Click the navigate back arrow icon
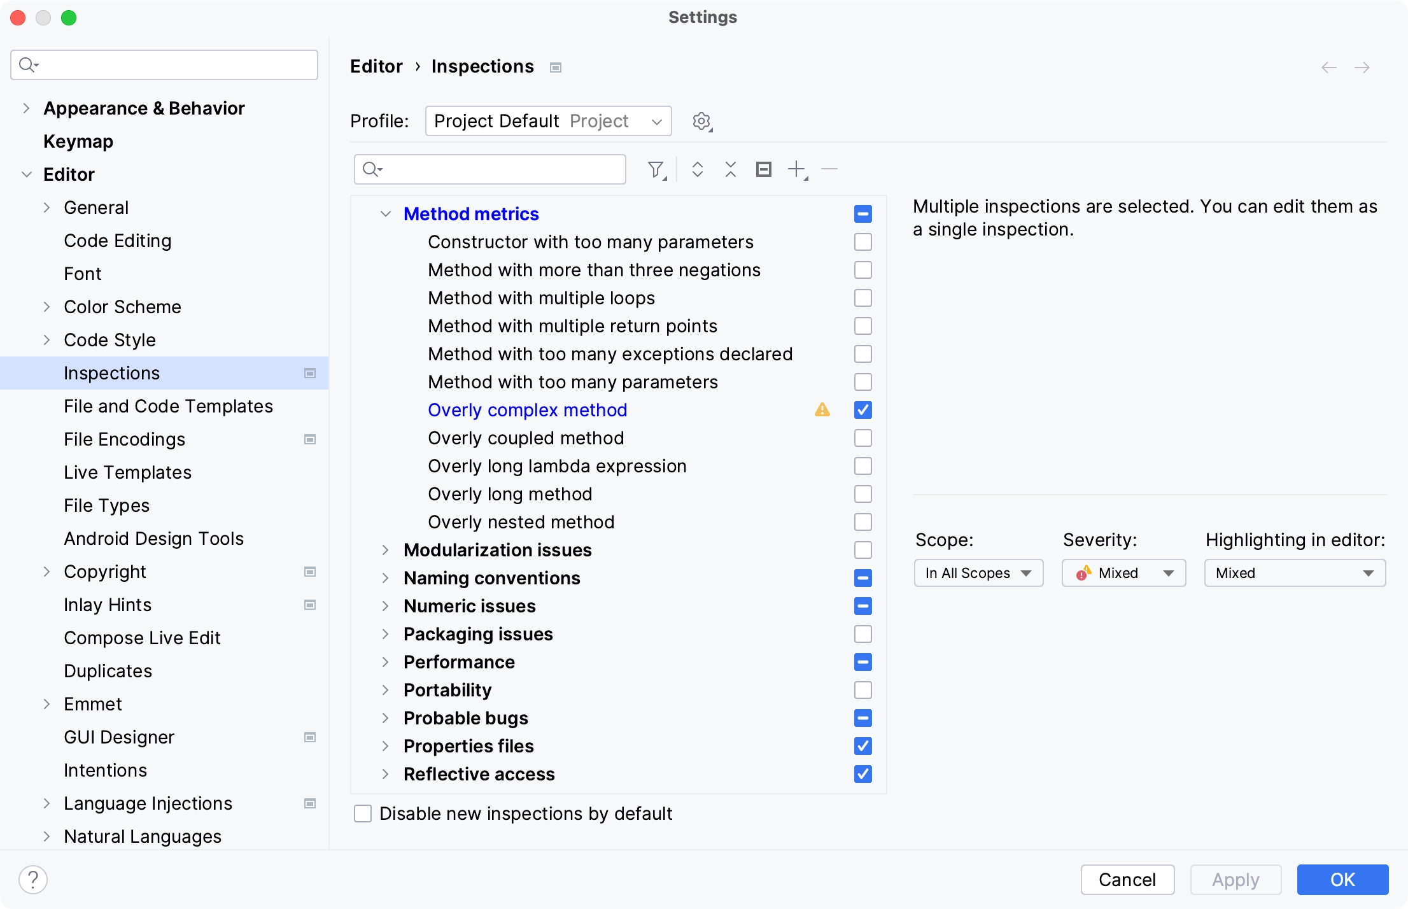The image size is (1408, 909). (x=1329, y=67)
